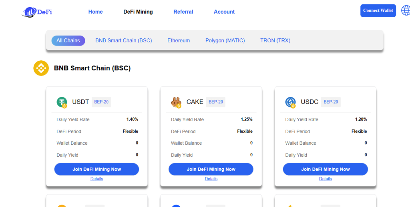Open the globe language selector
Image resolution: width=410 pixels, height=207 pixels.
pyautogui.click(x=406, y=11)
